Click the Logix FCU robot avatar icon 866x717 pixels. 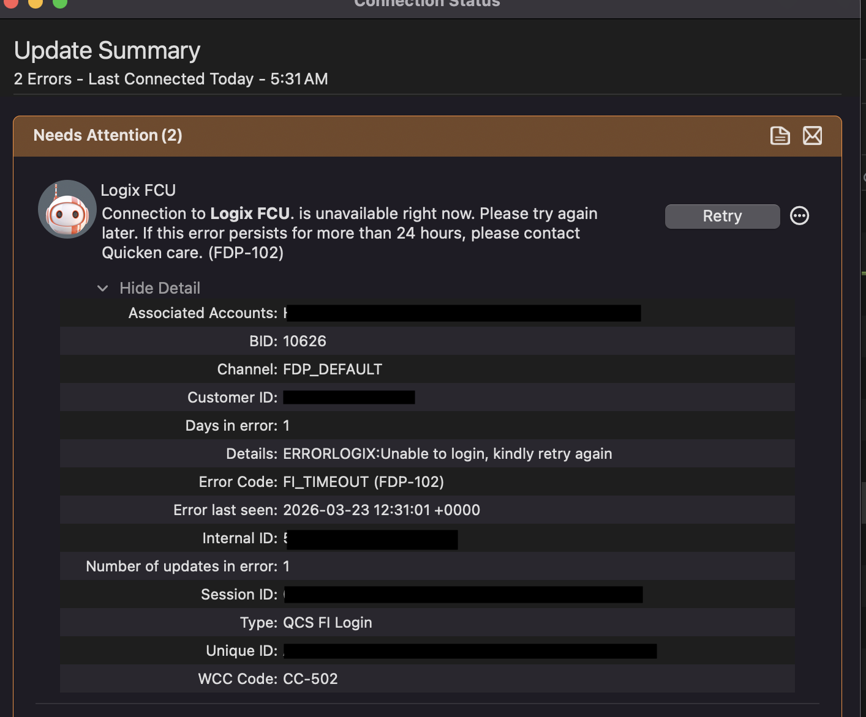pos(67,209)
